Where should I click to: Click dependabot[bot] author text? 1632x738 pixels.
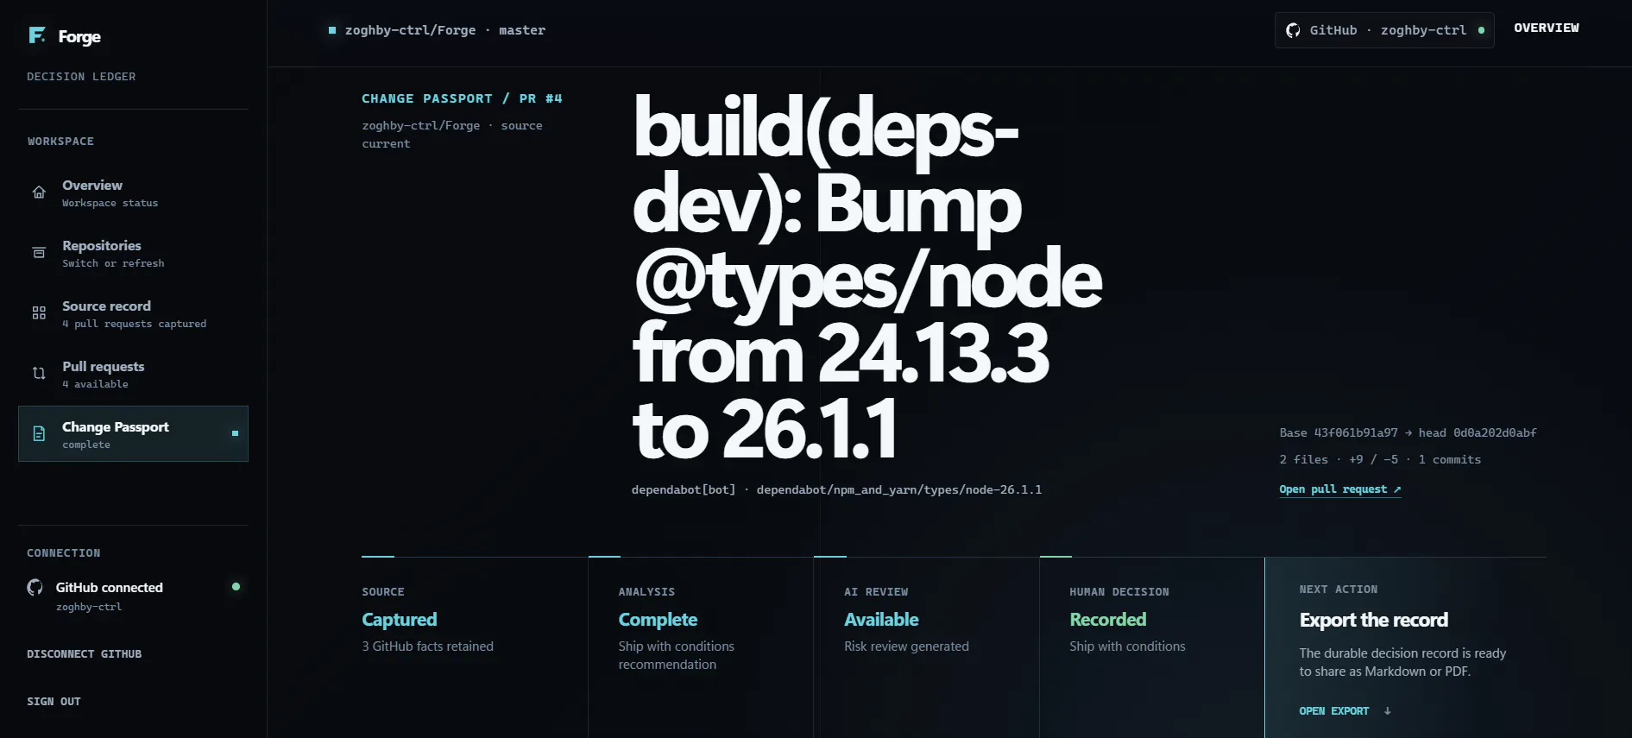684,489
